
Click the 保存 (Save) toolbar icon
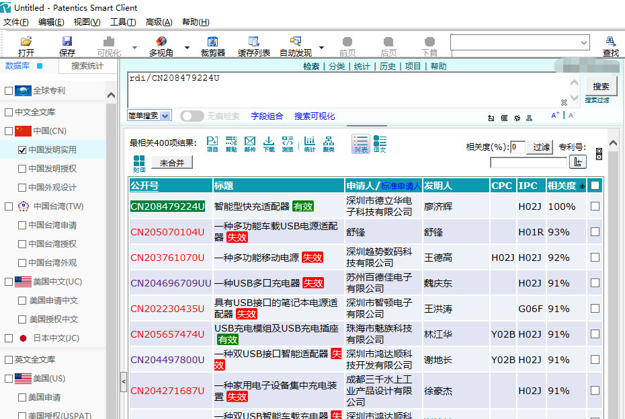67,46
